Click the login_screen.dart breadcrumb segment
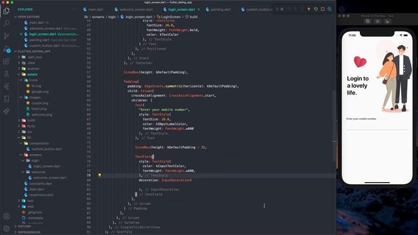Screen dimensions: 418x235 (x=137, y=17)
